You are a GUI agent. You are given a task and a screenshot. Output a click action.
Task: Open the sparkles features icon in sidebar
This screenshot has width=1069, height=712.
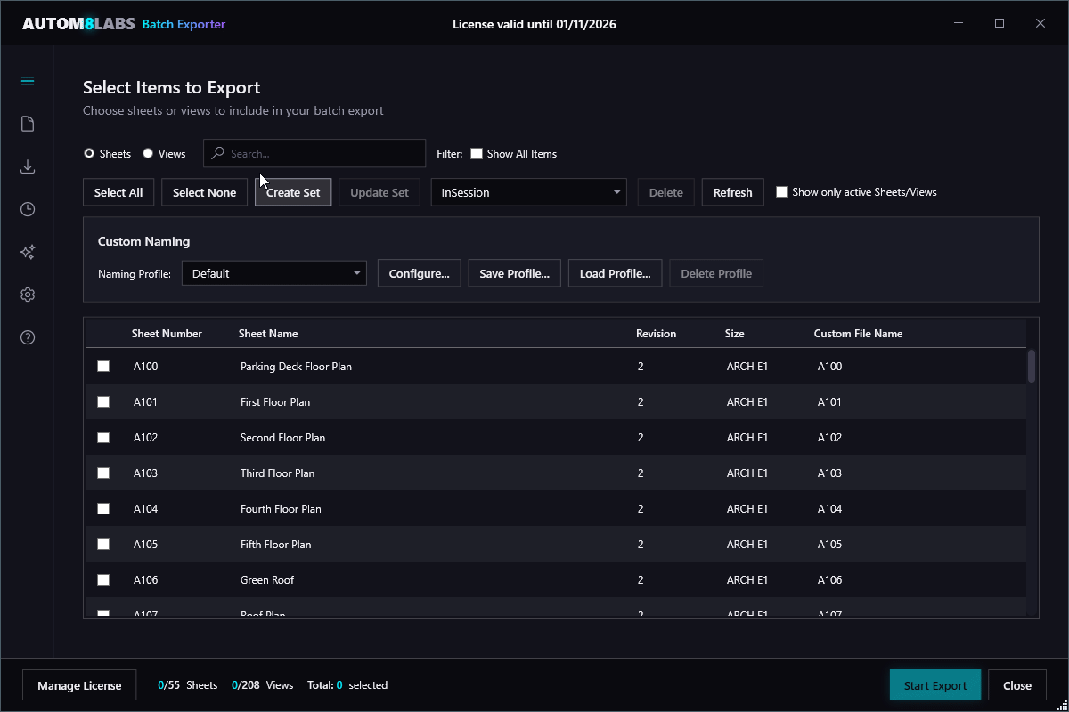(27, 251)
